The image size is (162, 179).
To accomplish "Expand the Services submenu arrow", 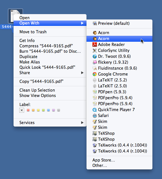I will click(x=82, y=123).
